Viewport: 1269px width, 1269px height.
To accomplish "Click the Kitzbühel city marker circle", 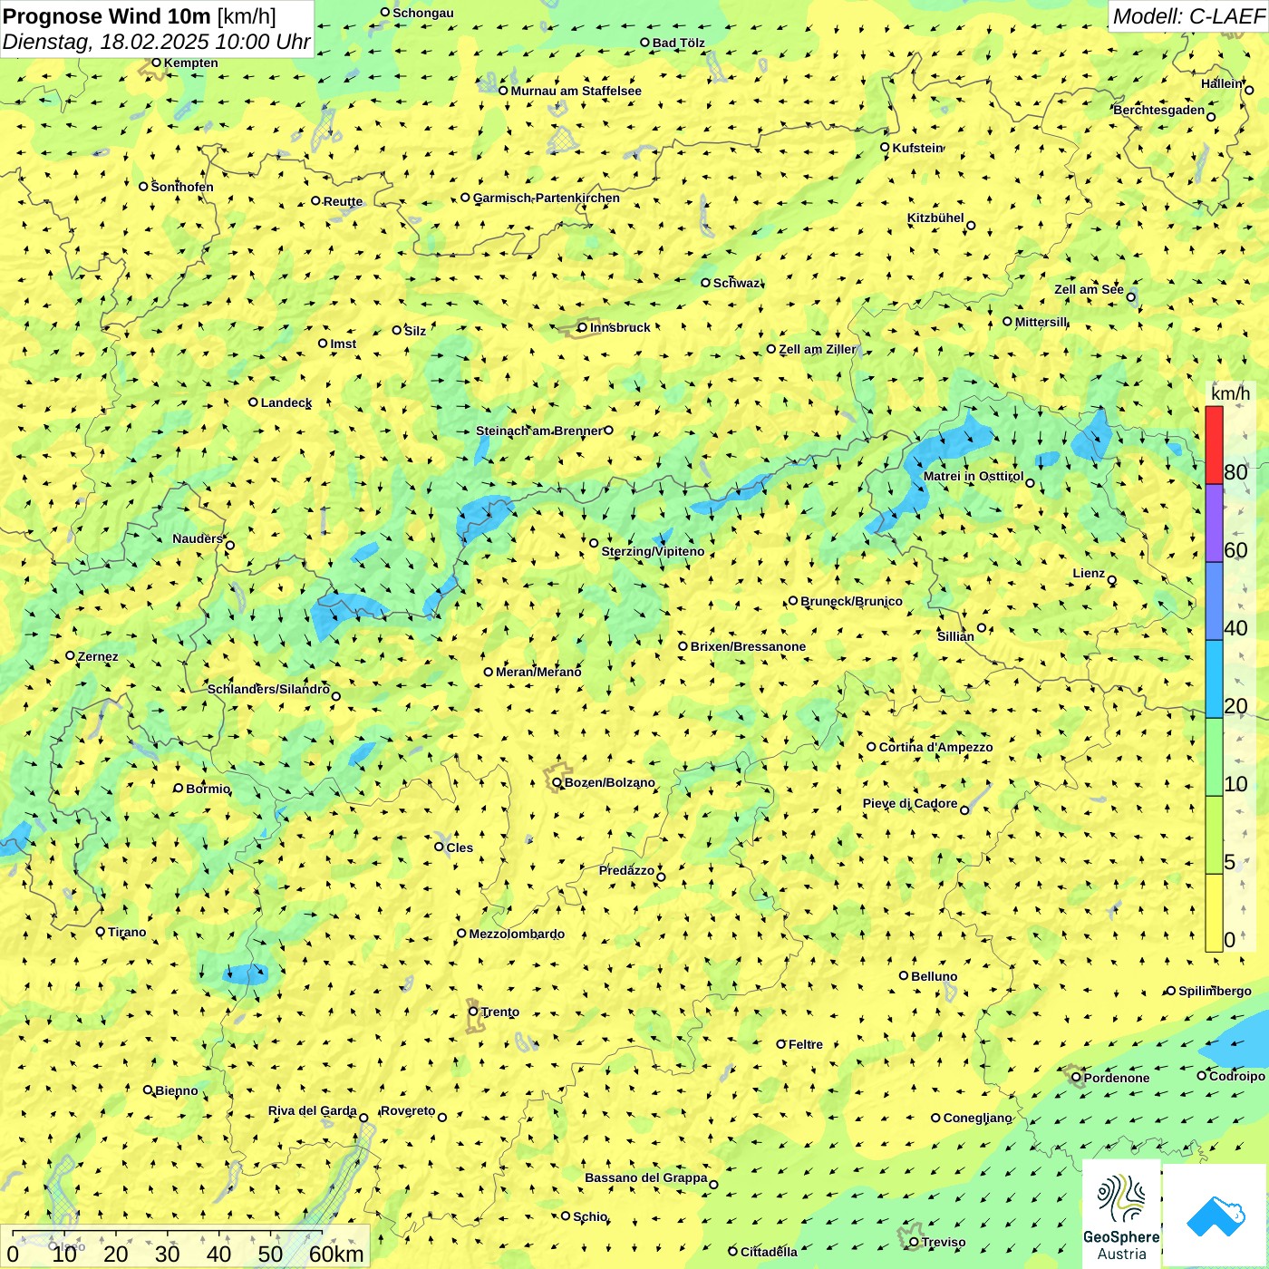I will point(971,226).
